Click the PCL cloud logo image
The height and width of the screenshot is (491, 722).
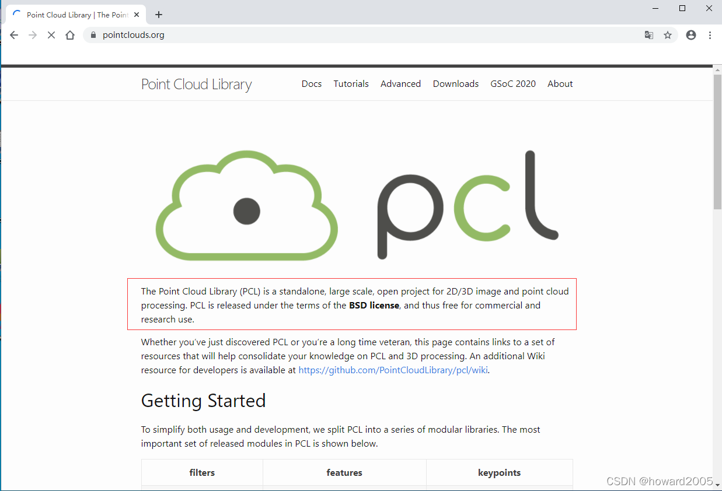tap(356, 204)
